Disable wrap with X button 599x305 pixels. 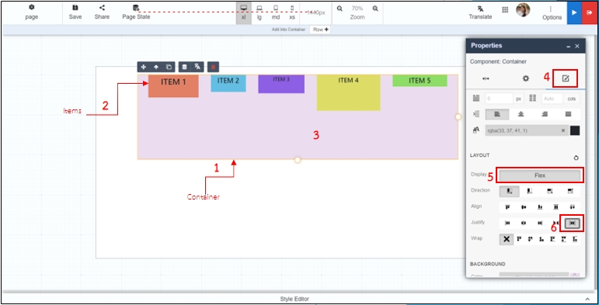pyautogui.click(x=507, y=239)
